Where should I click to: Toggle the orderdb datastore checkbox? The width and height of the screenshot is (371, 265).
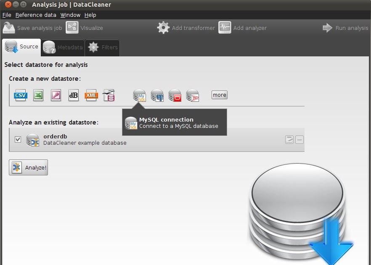pyautogui.click(x=18, y=139)
